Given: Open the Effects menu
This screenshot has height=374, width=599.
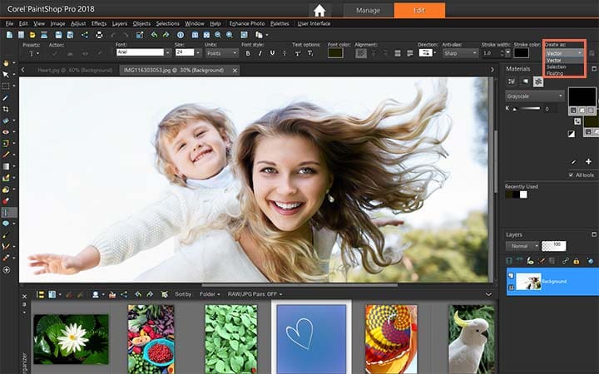Looking at the screenshot, I should point(99,23).
